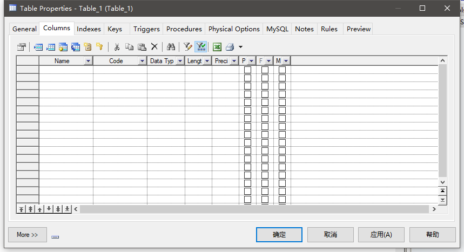Image resolution: width=464 pixels, height=252 pixels.
Task: Open the Precision column dropdown
Action: pos(234,61)
